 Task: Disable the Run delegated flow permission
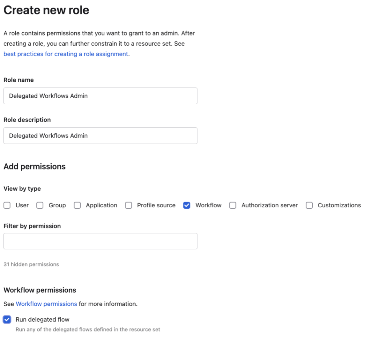7,319
